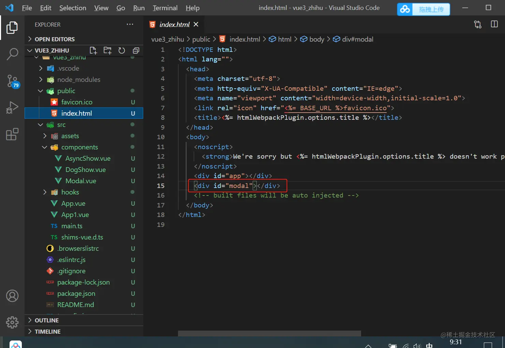This screenshot has height=348, width=505.
Task: Open .browserslistrc file
Action: click(x=84, y=248)
